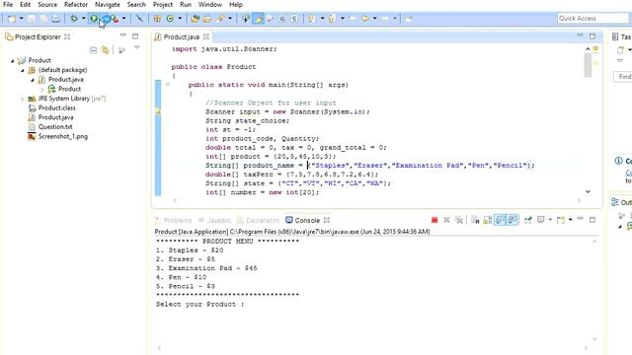Click Remove All Terminated Launches double-X icon
The width and height of the screenshot is (632, 355).
pos(458,220)
